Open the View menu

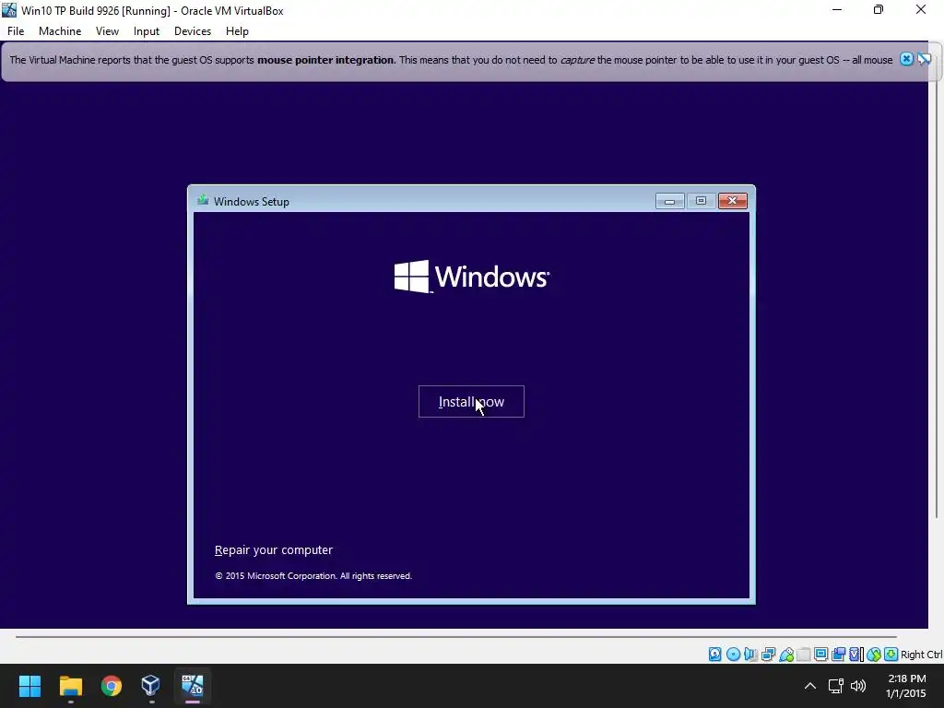(107, 31)
